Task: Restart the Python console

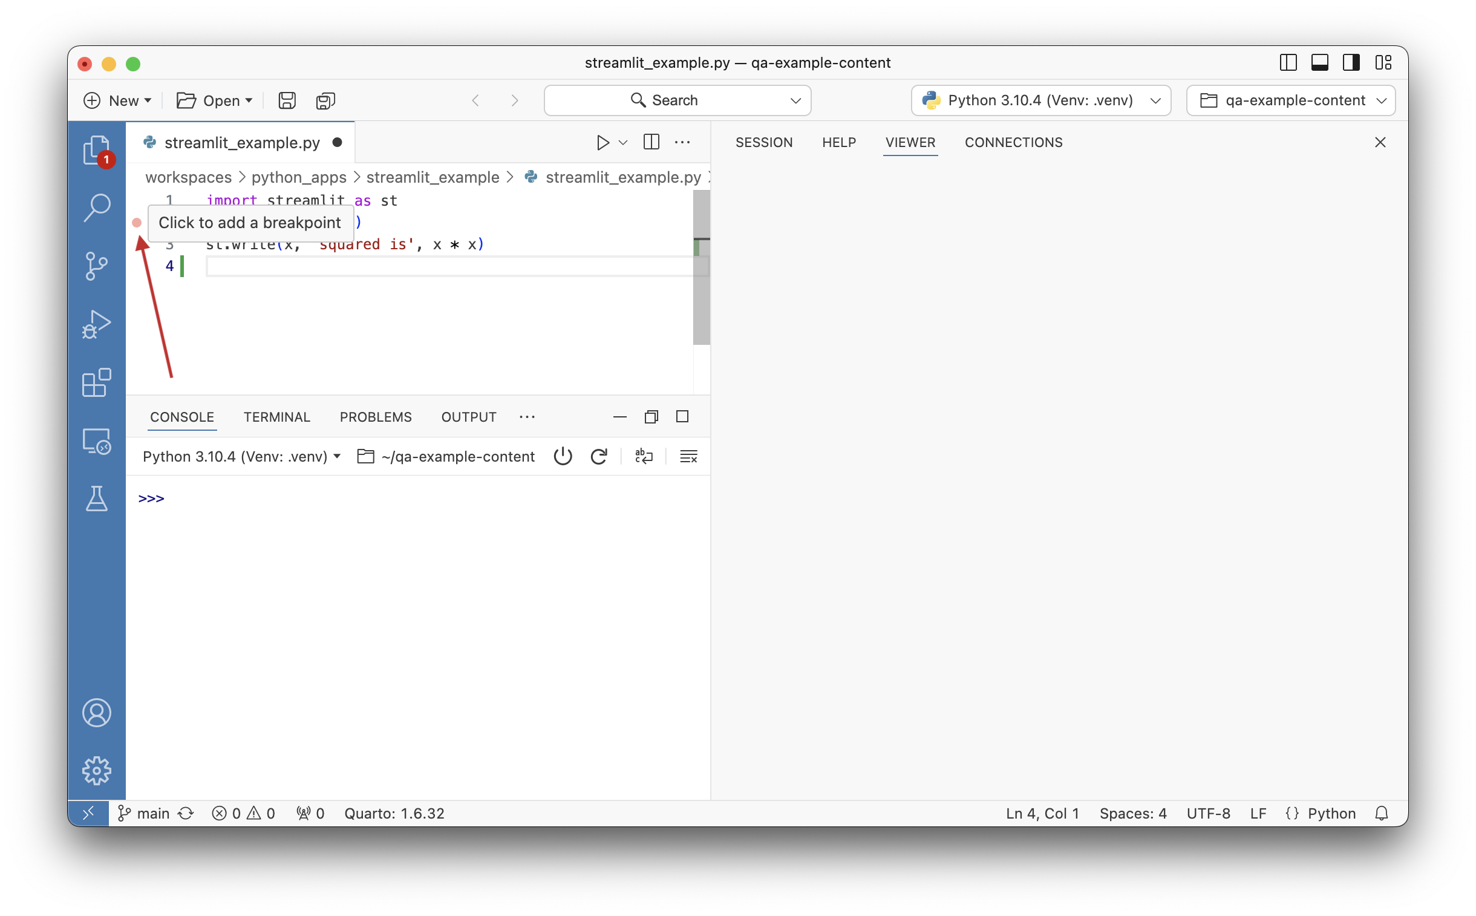Action: tap(599, 456)
